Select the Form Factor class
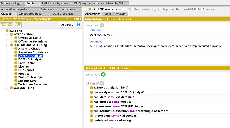This screenshot has width=230, height=128. coord(27,63)
